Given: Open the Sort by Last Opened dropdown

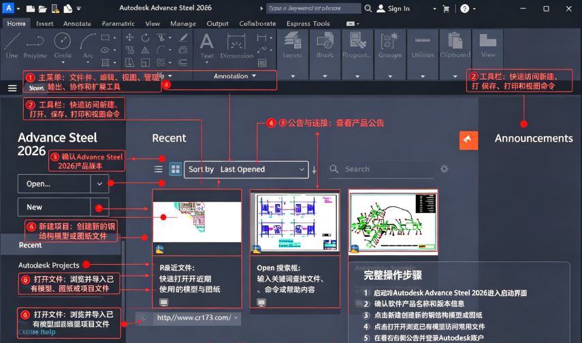Looking at the screenshot, I should click(246, 169).
